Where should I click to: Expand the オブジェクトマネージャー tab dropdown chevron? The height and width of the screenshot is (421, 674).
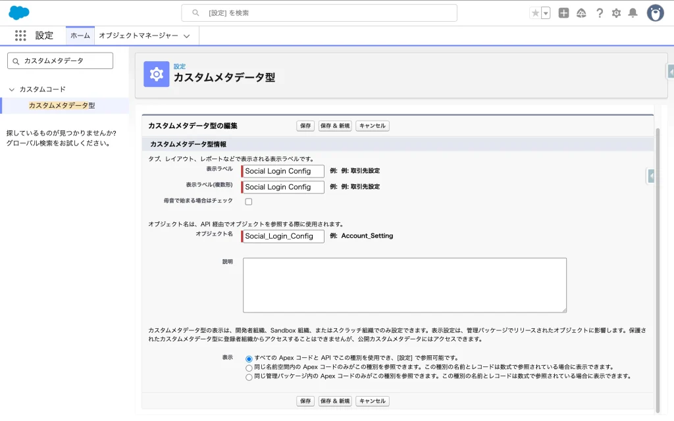click(187, 36)
